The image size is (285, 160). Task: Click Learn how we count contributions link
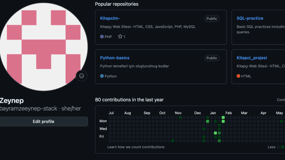tap(136, 147)
